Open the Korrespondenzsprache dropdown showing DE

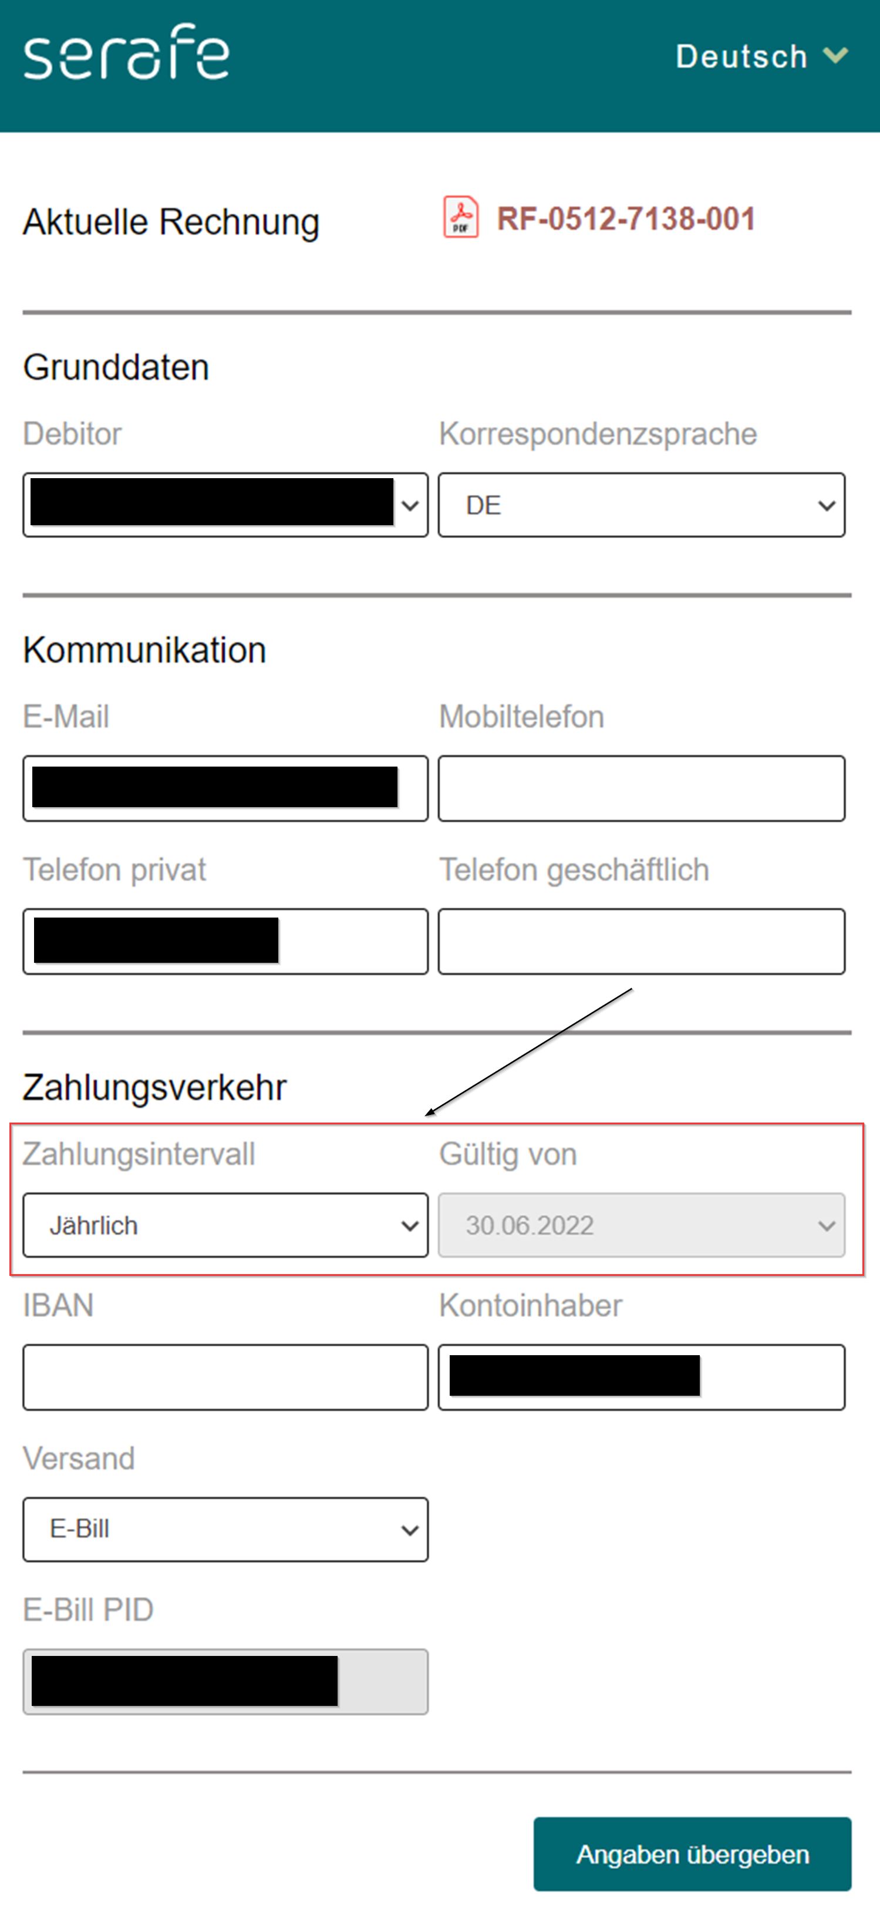[642, 505]
